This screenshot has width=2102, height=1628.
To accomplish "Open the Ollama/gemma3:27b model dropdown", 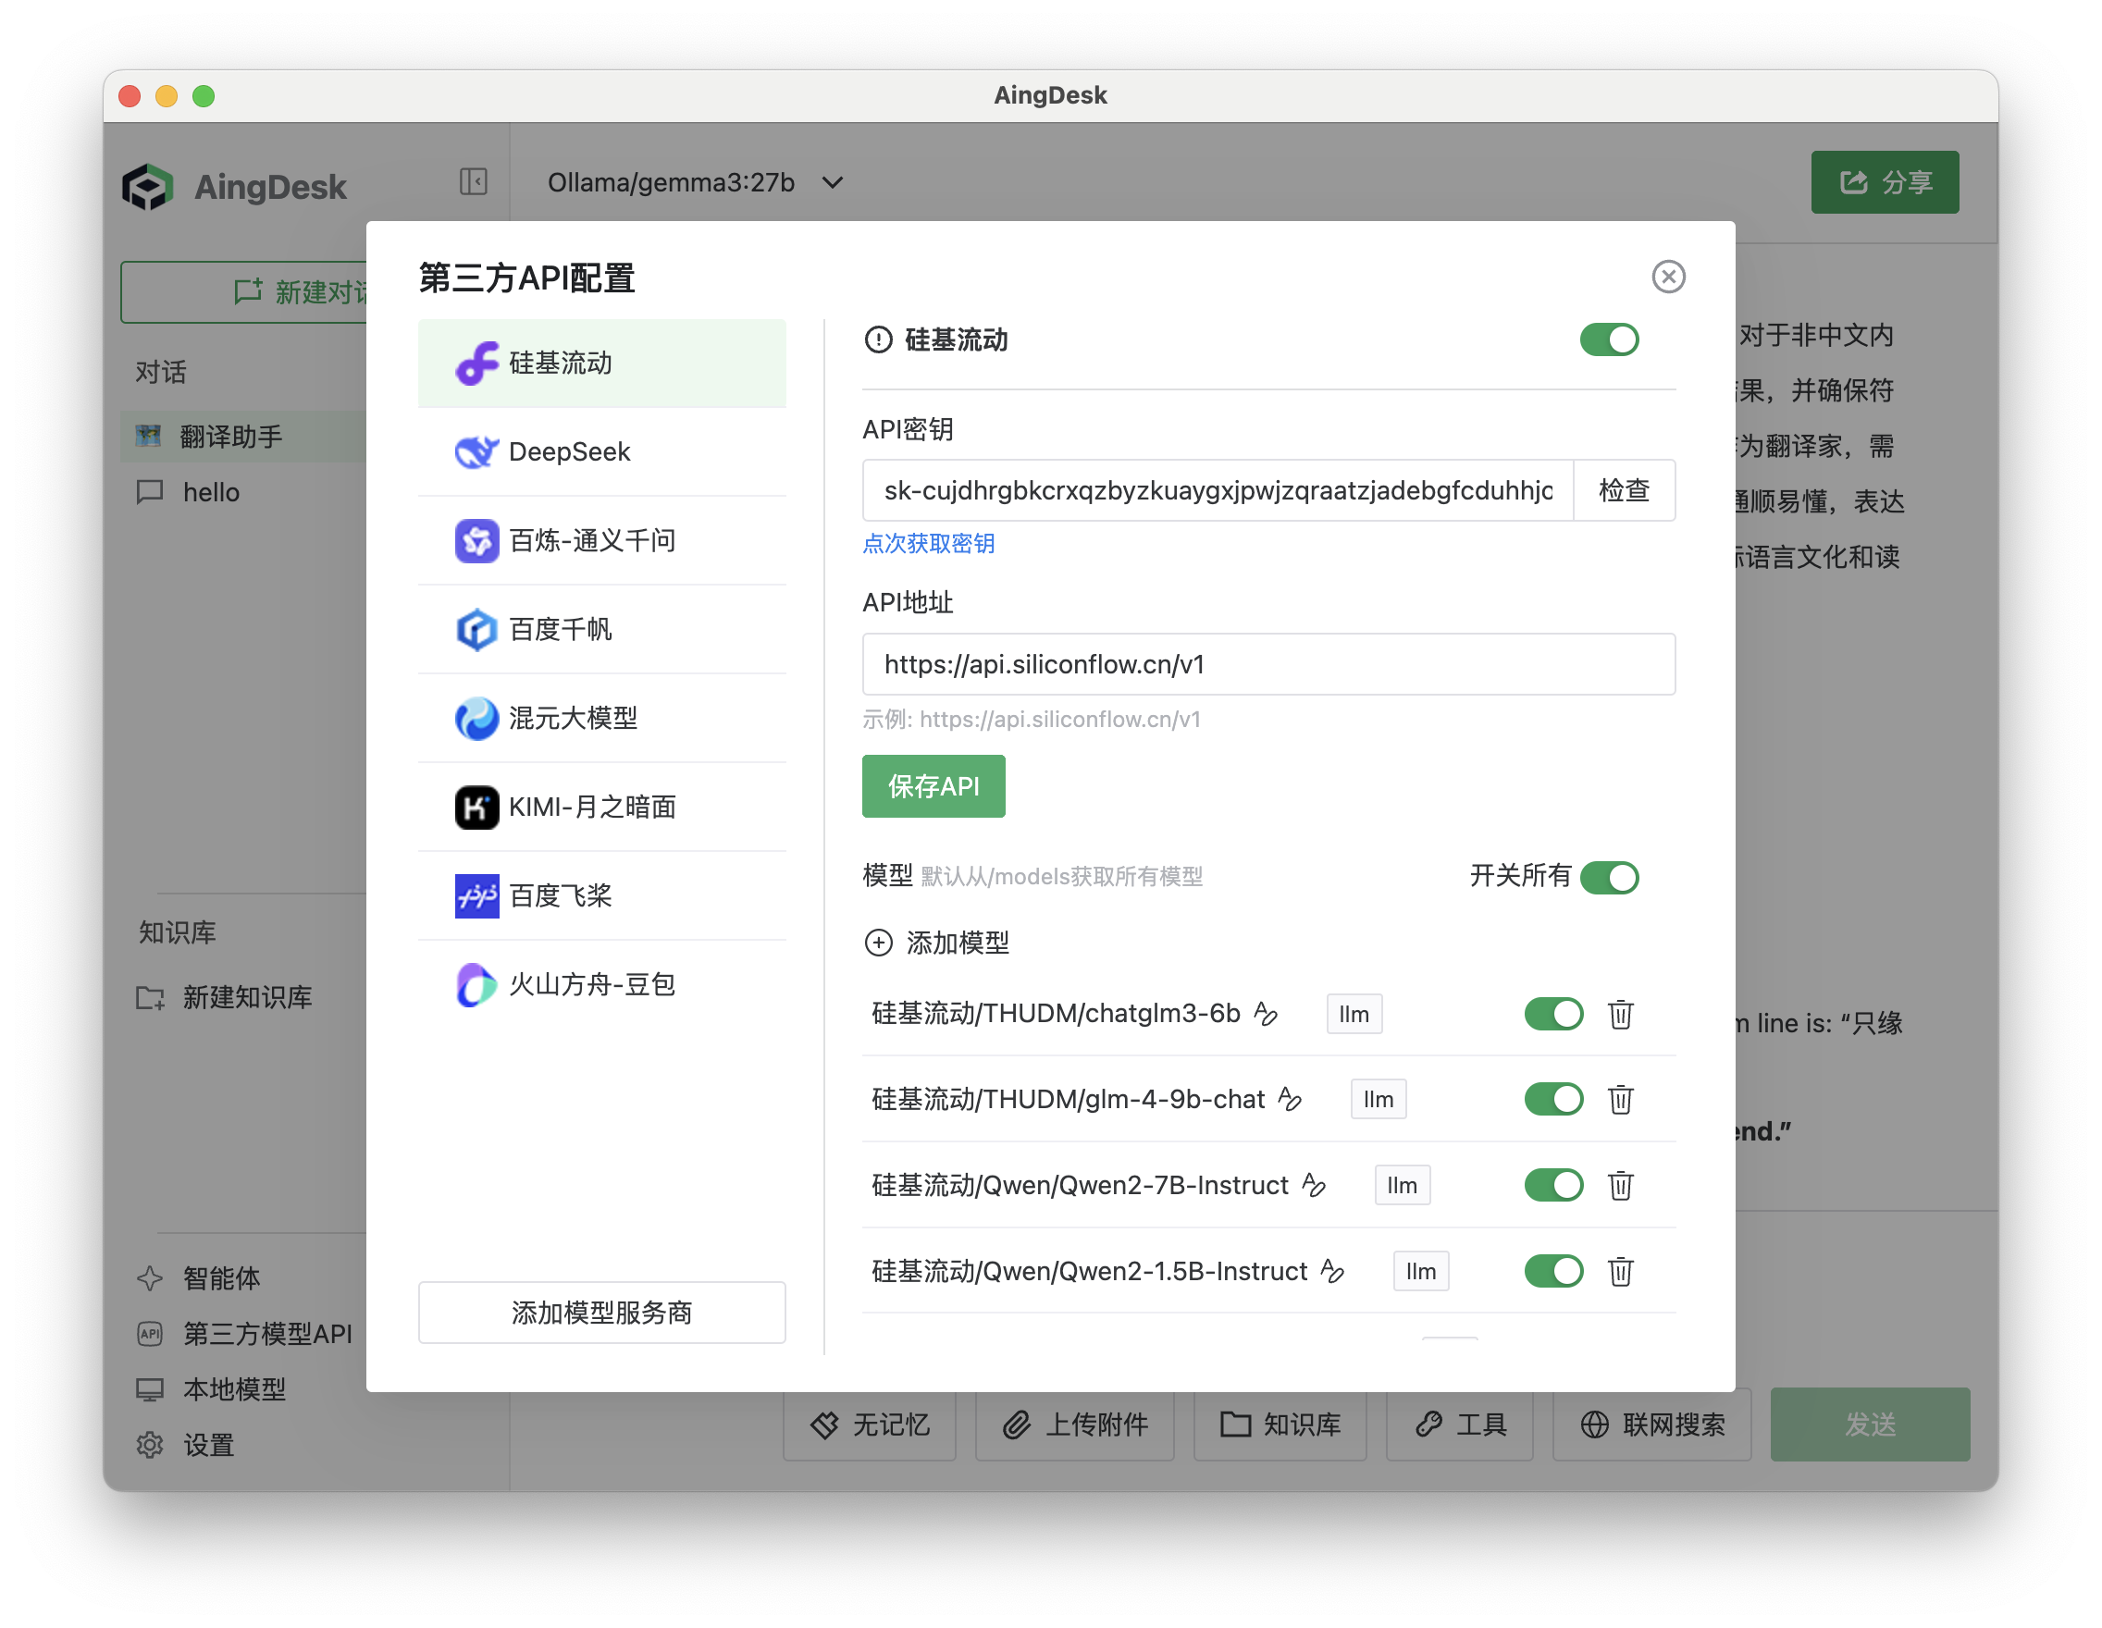I will pyautogui.click(x=693, y=182).
